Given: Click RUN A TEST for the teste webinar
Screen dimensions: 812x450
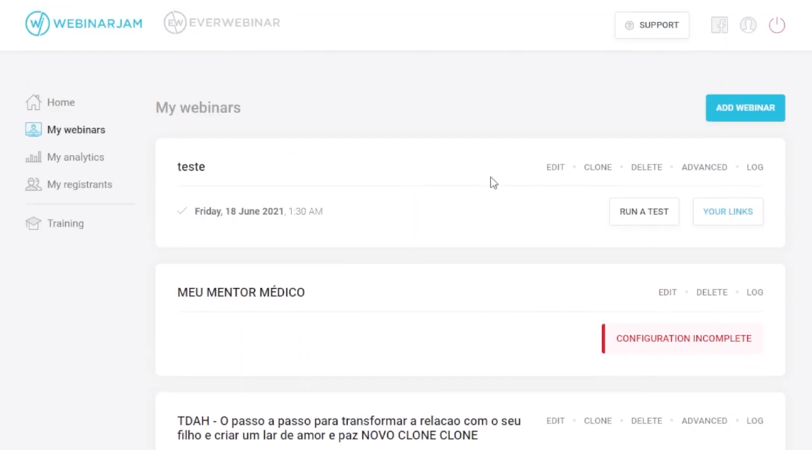Looking at the screenshot, I should pyautogui.click(x=644, y=211).
